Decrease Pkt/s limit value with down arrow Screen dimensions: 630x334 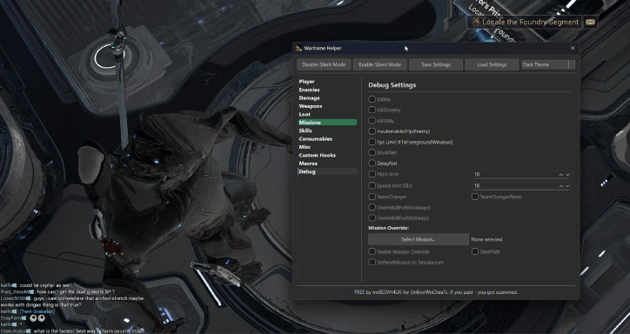[x=567, y=175]
